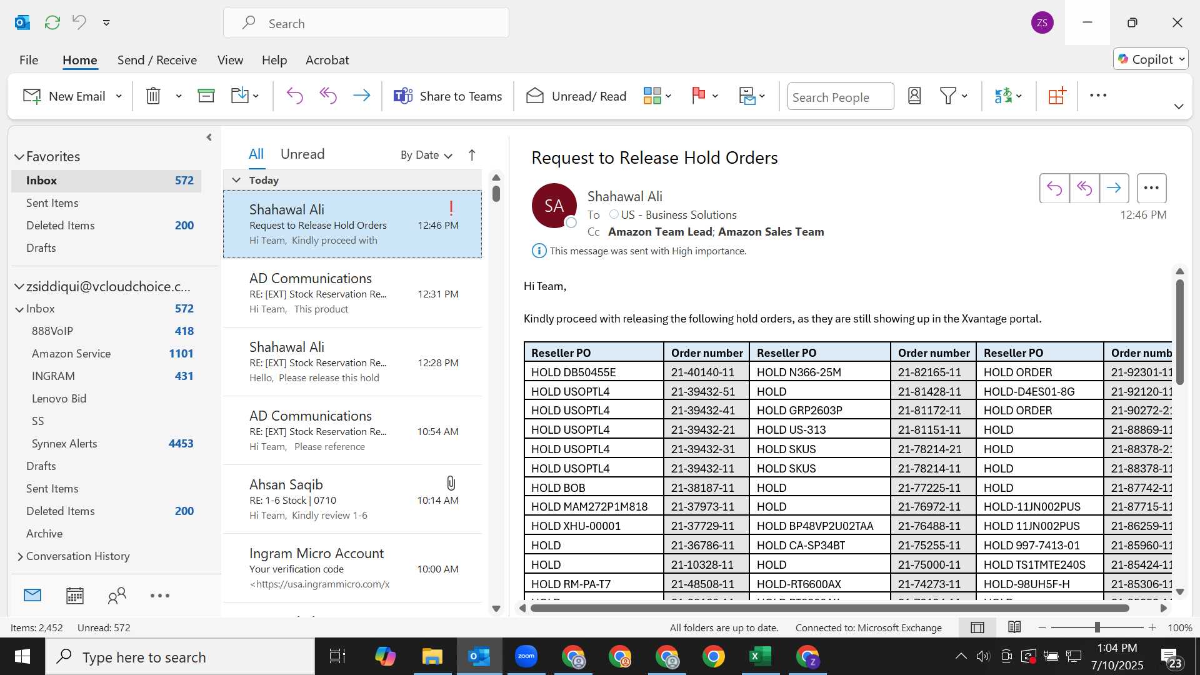This screenshot has width=1200, height=675.
Task: Click Reply All button in reading pane
Action: pos(1084,188)
